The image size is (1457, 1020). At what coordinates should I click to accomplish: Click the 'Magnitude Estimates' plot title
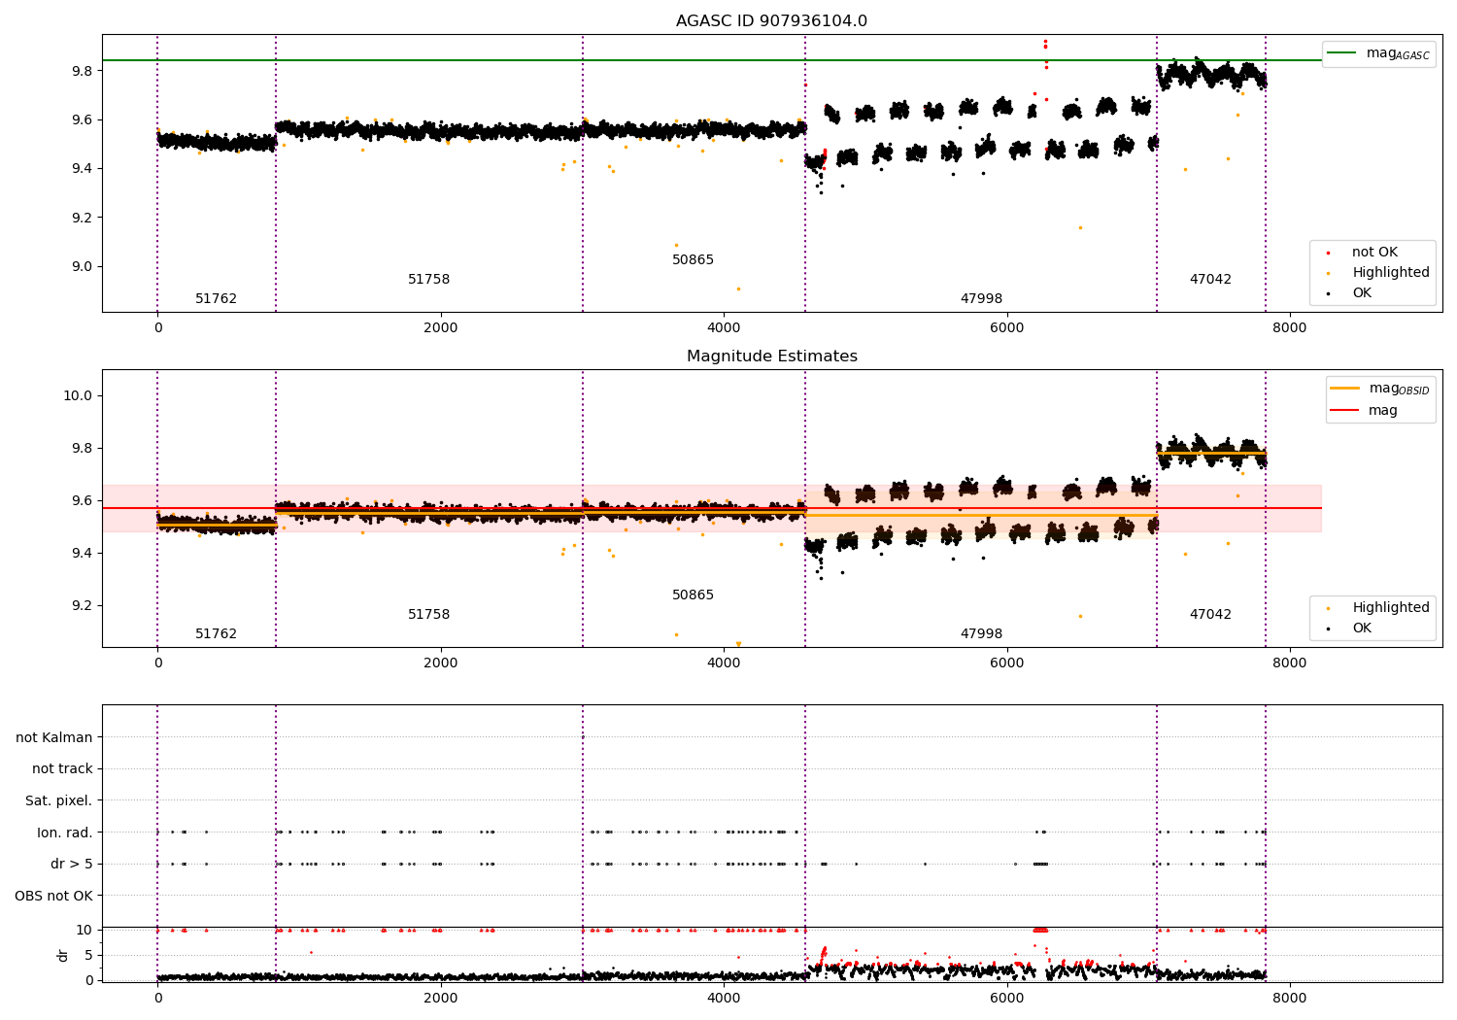[x=771, y=357]
